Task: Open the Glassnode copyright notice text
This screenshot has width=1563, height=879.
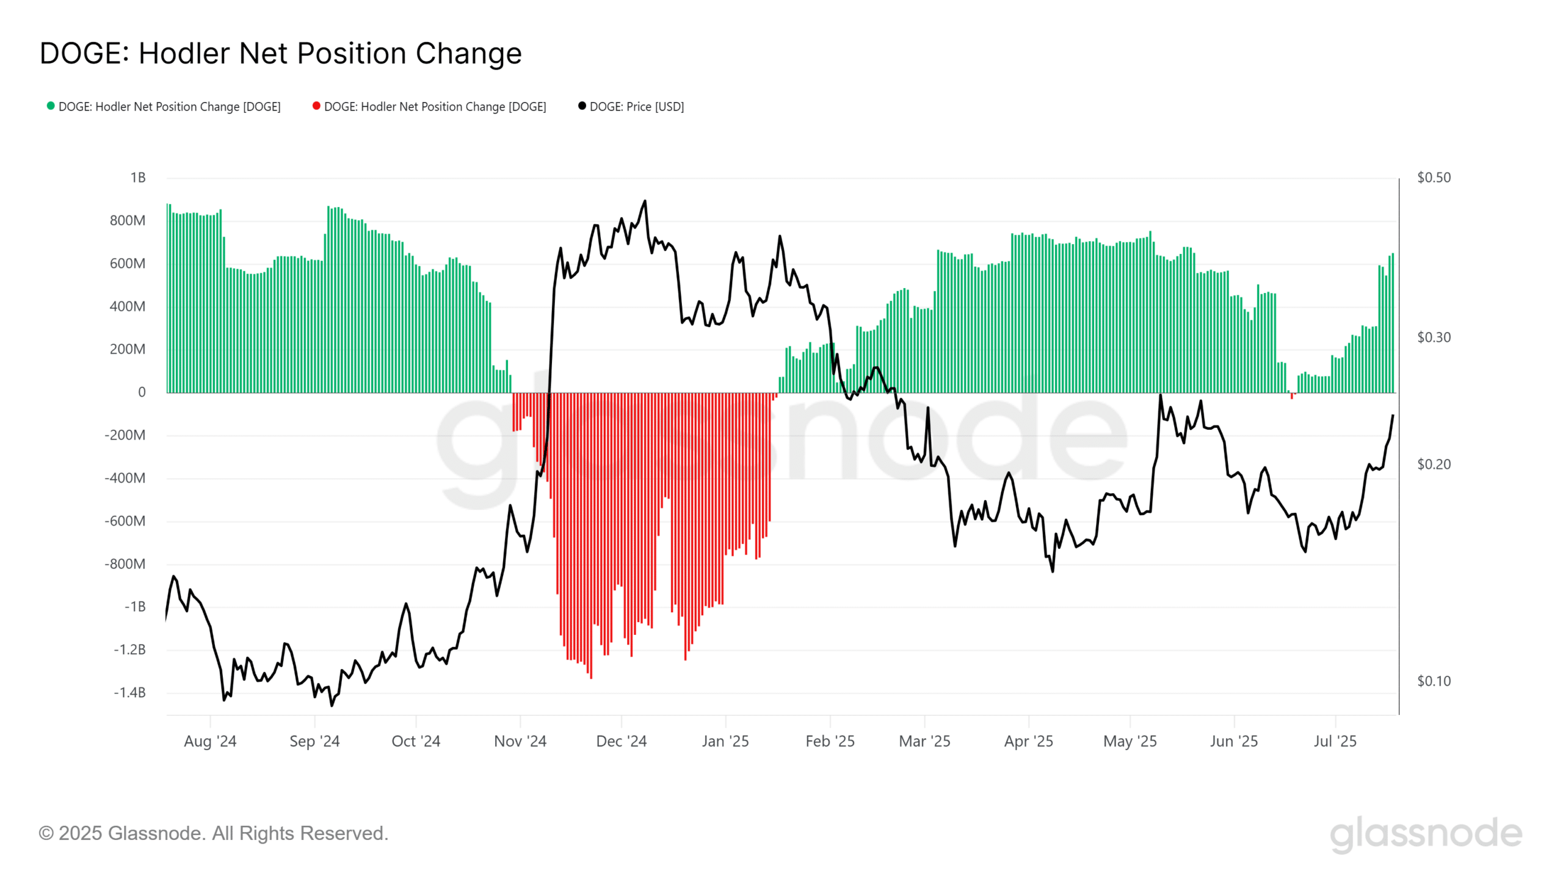Action: [213, 833]
